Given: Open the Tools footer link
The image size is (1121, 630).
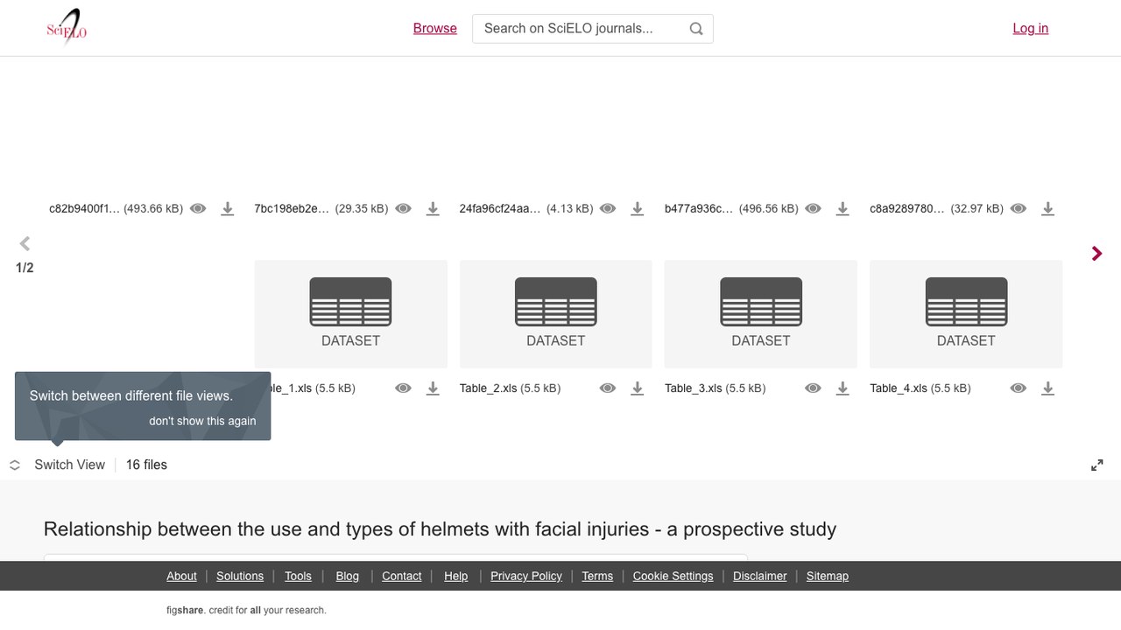Looking at the screenshot, I should point(298,576).
